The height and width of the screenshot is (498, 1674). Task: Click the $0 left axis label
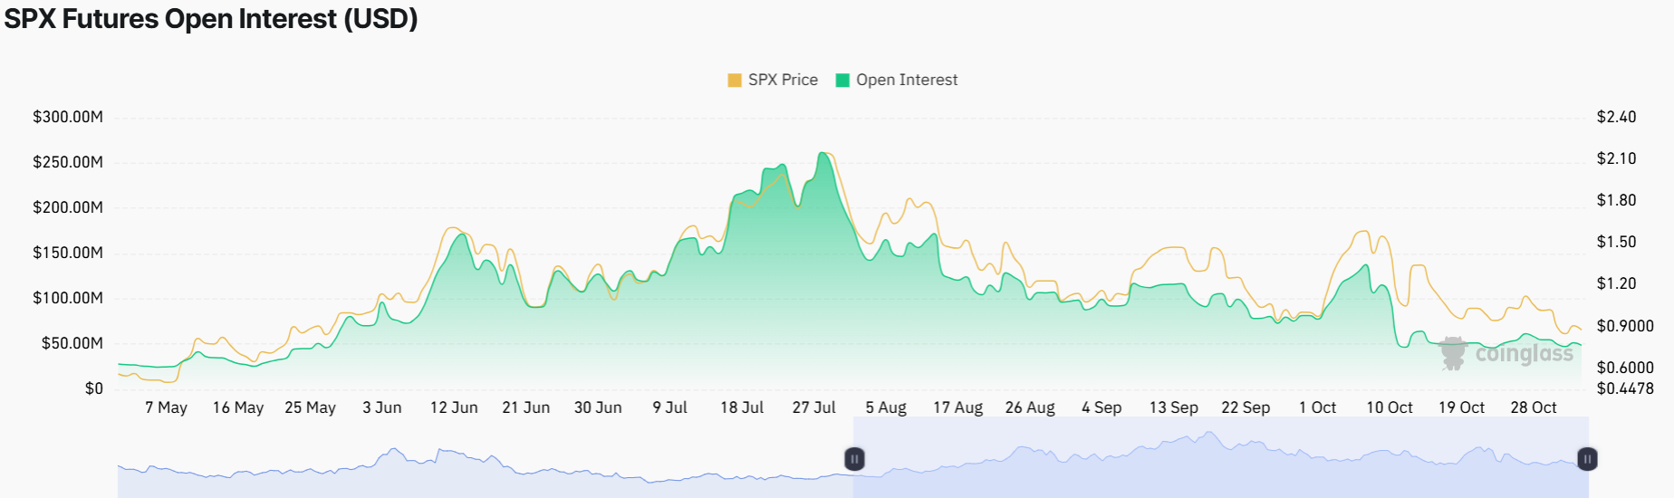94,388
